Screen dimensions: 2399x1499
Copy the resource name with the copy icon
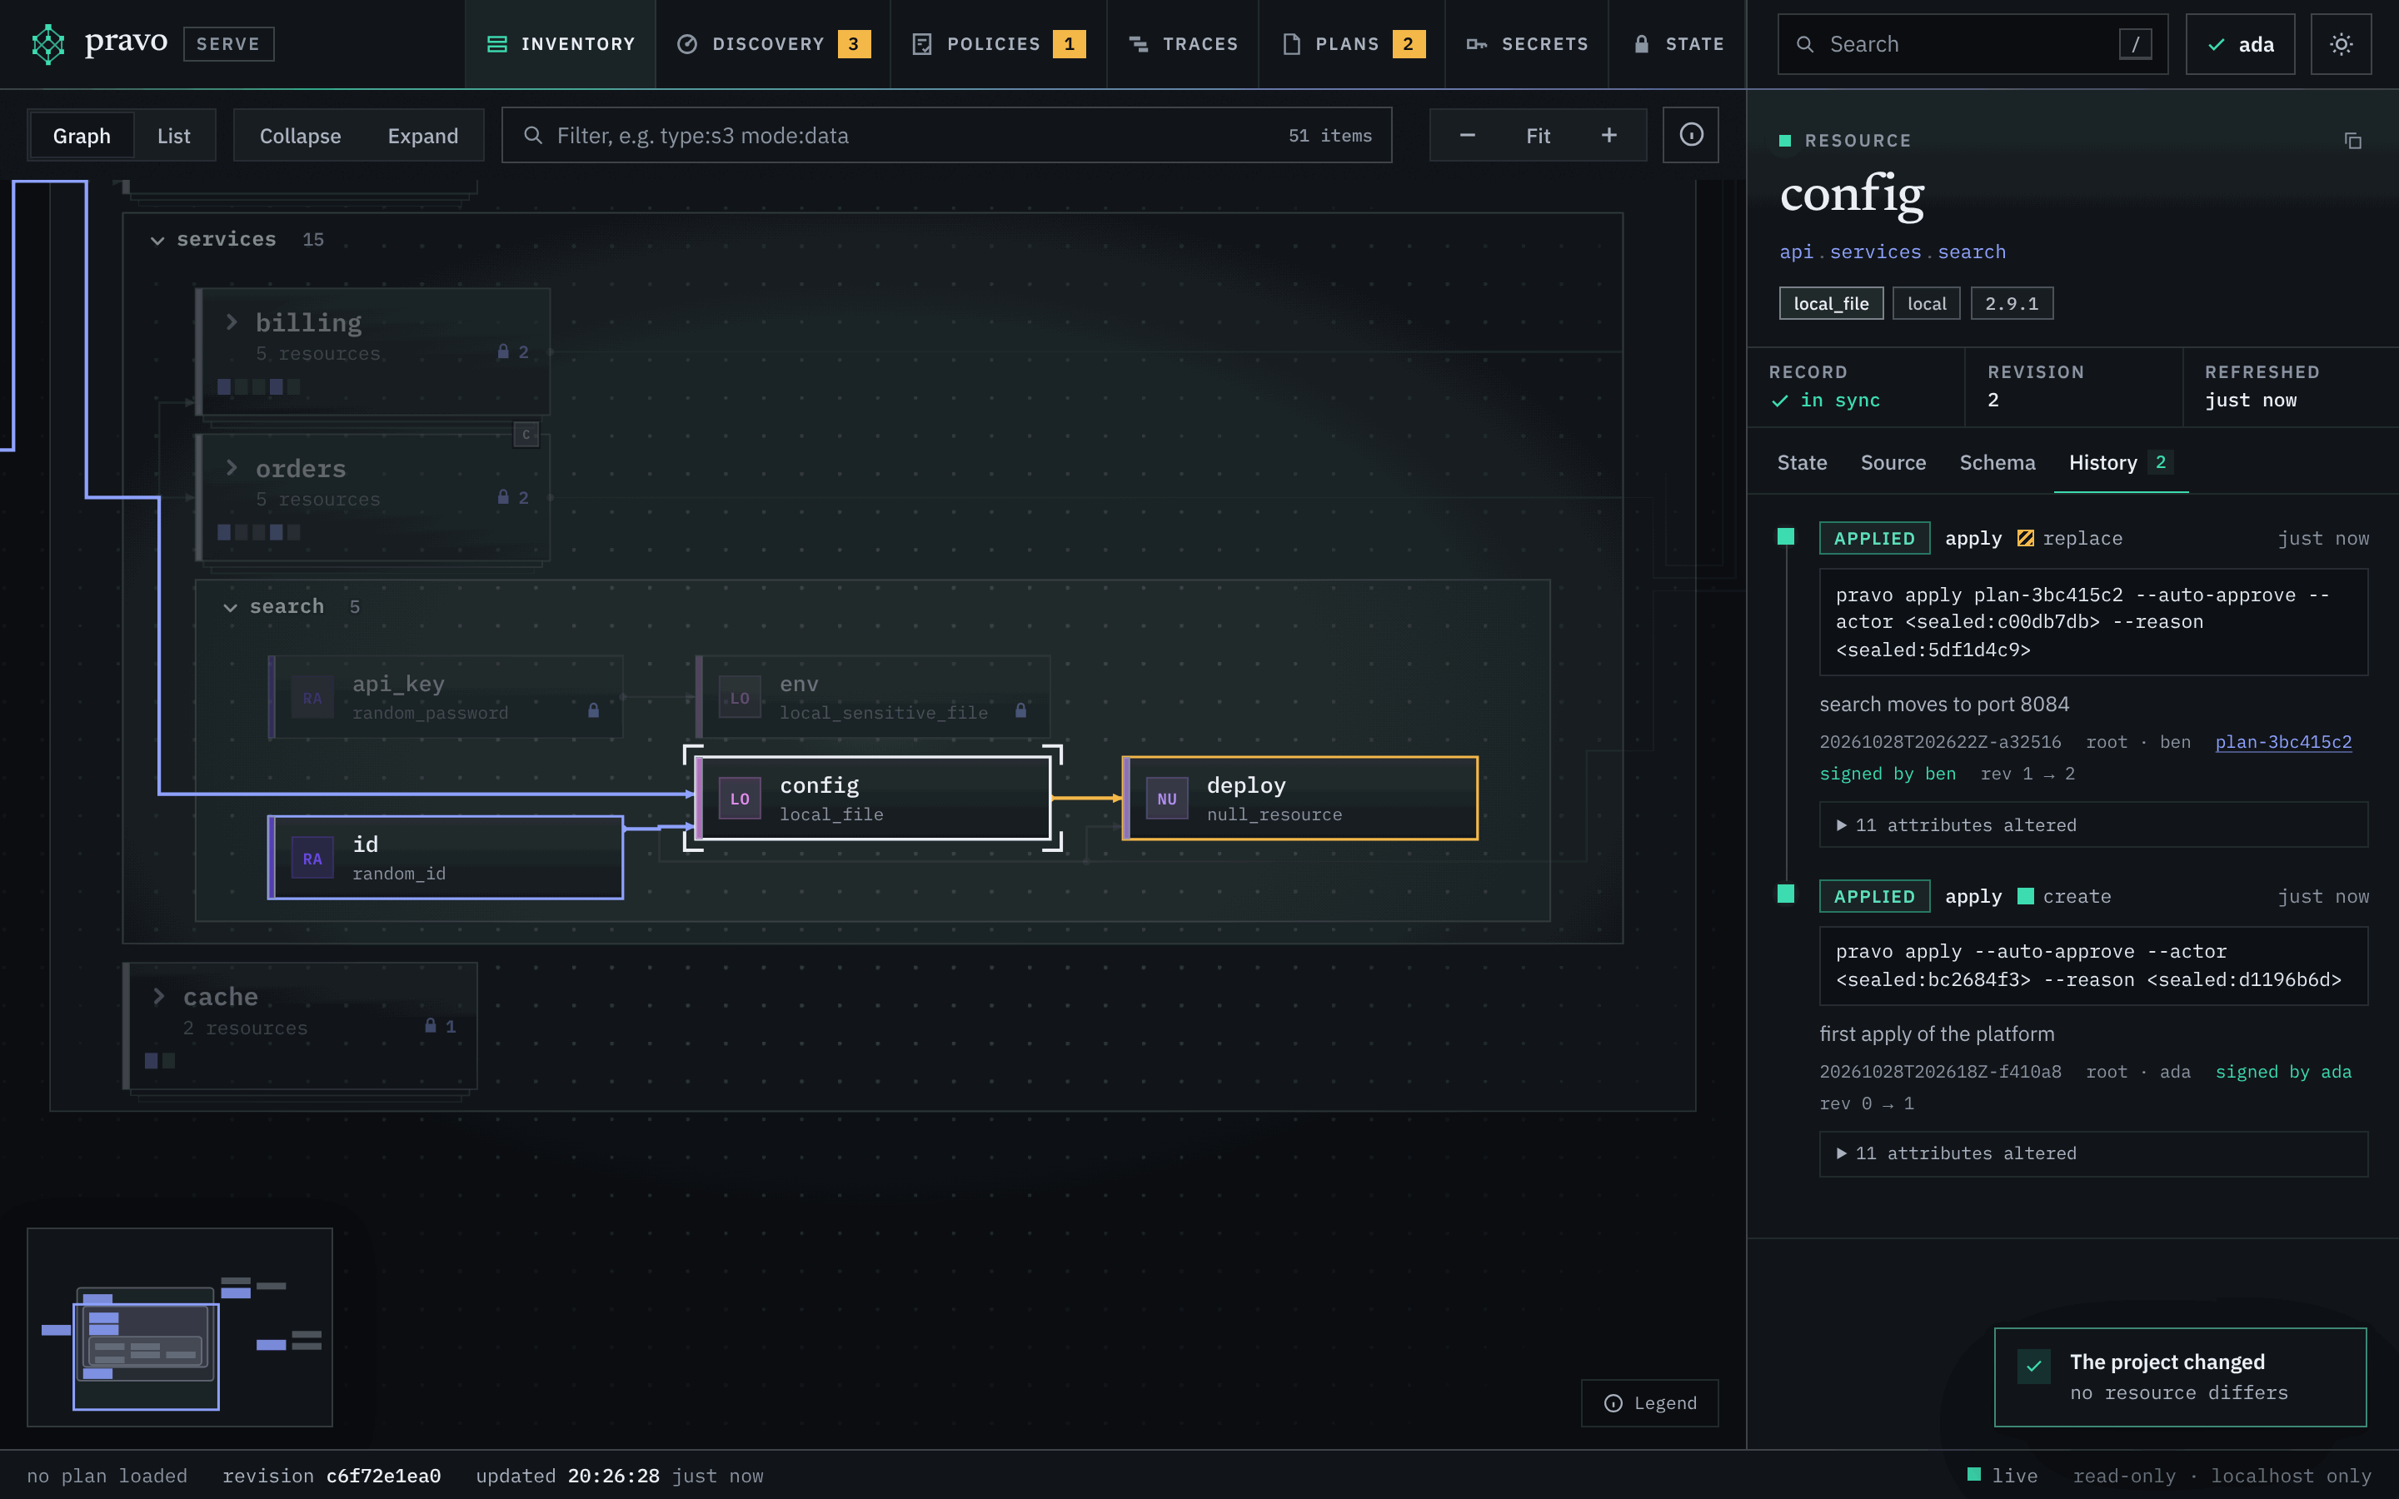coord(2352,141)
